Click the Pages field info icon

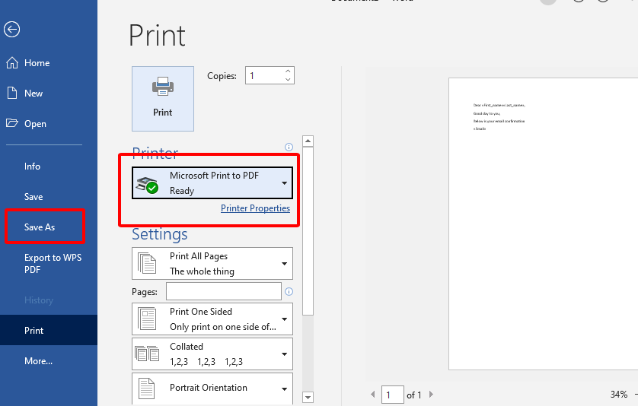pos(289,291)
